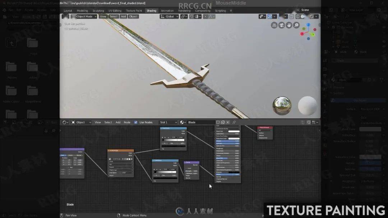Expand the Global transform orientation dropdown

pyautogui.click(x=169, y=16)
